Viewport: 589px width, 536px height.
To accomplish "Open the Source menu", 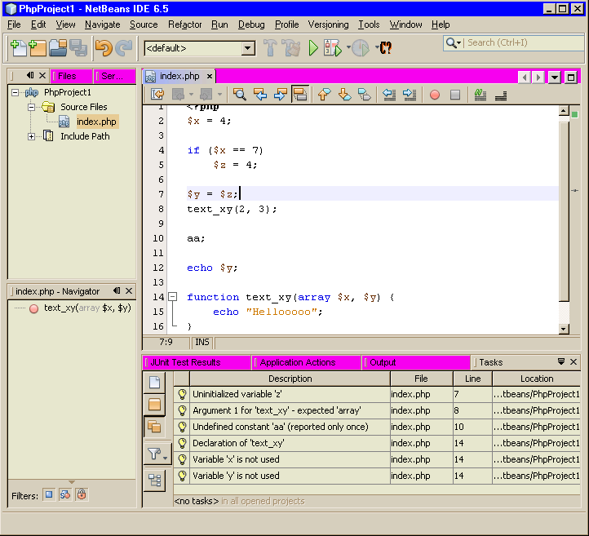I will [x=144, y=24].
